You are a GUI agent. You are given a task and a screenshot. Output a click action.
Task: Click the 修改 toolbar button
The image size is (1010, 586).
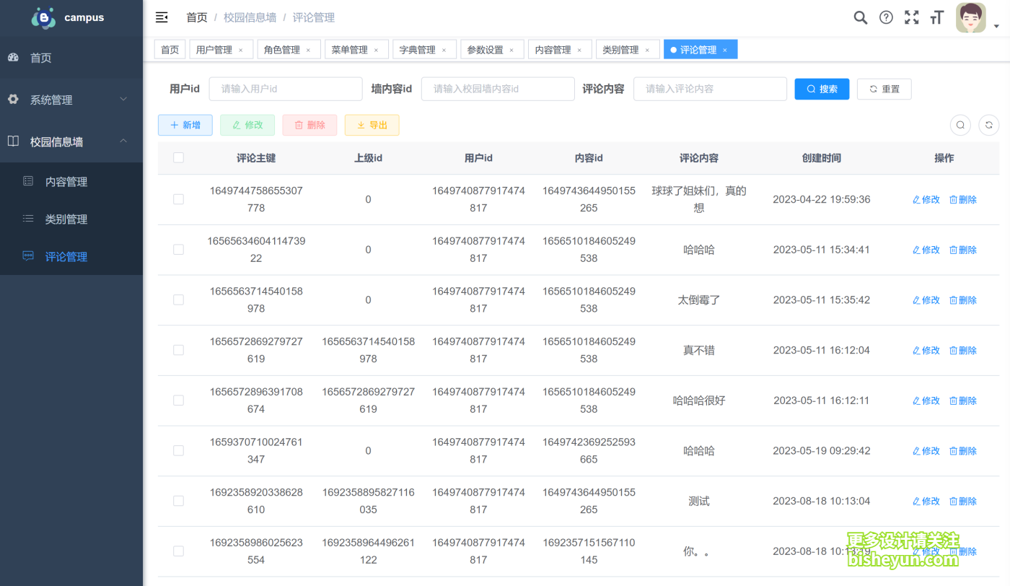coord(247,125)
